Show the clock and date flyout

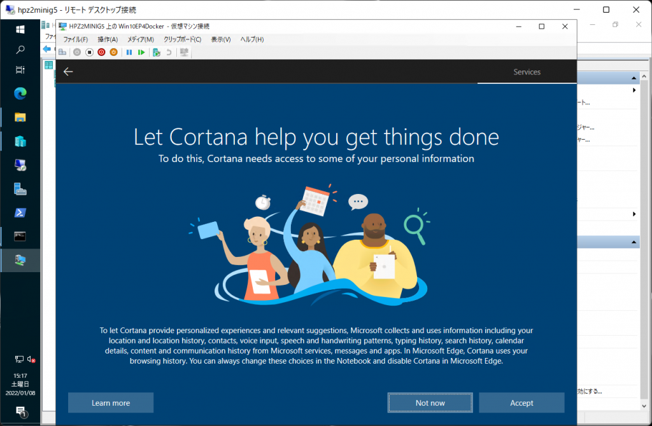20,384
